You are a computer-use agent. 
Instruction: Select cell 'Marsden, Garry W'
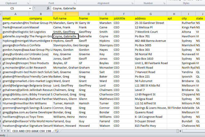(66, 23)
